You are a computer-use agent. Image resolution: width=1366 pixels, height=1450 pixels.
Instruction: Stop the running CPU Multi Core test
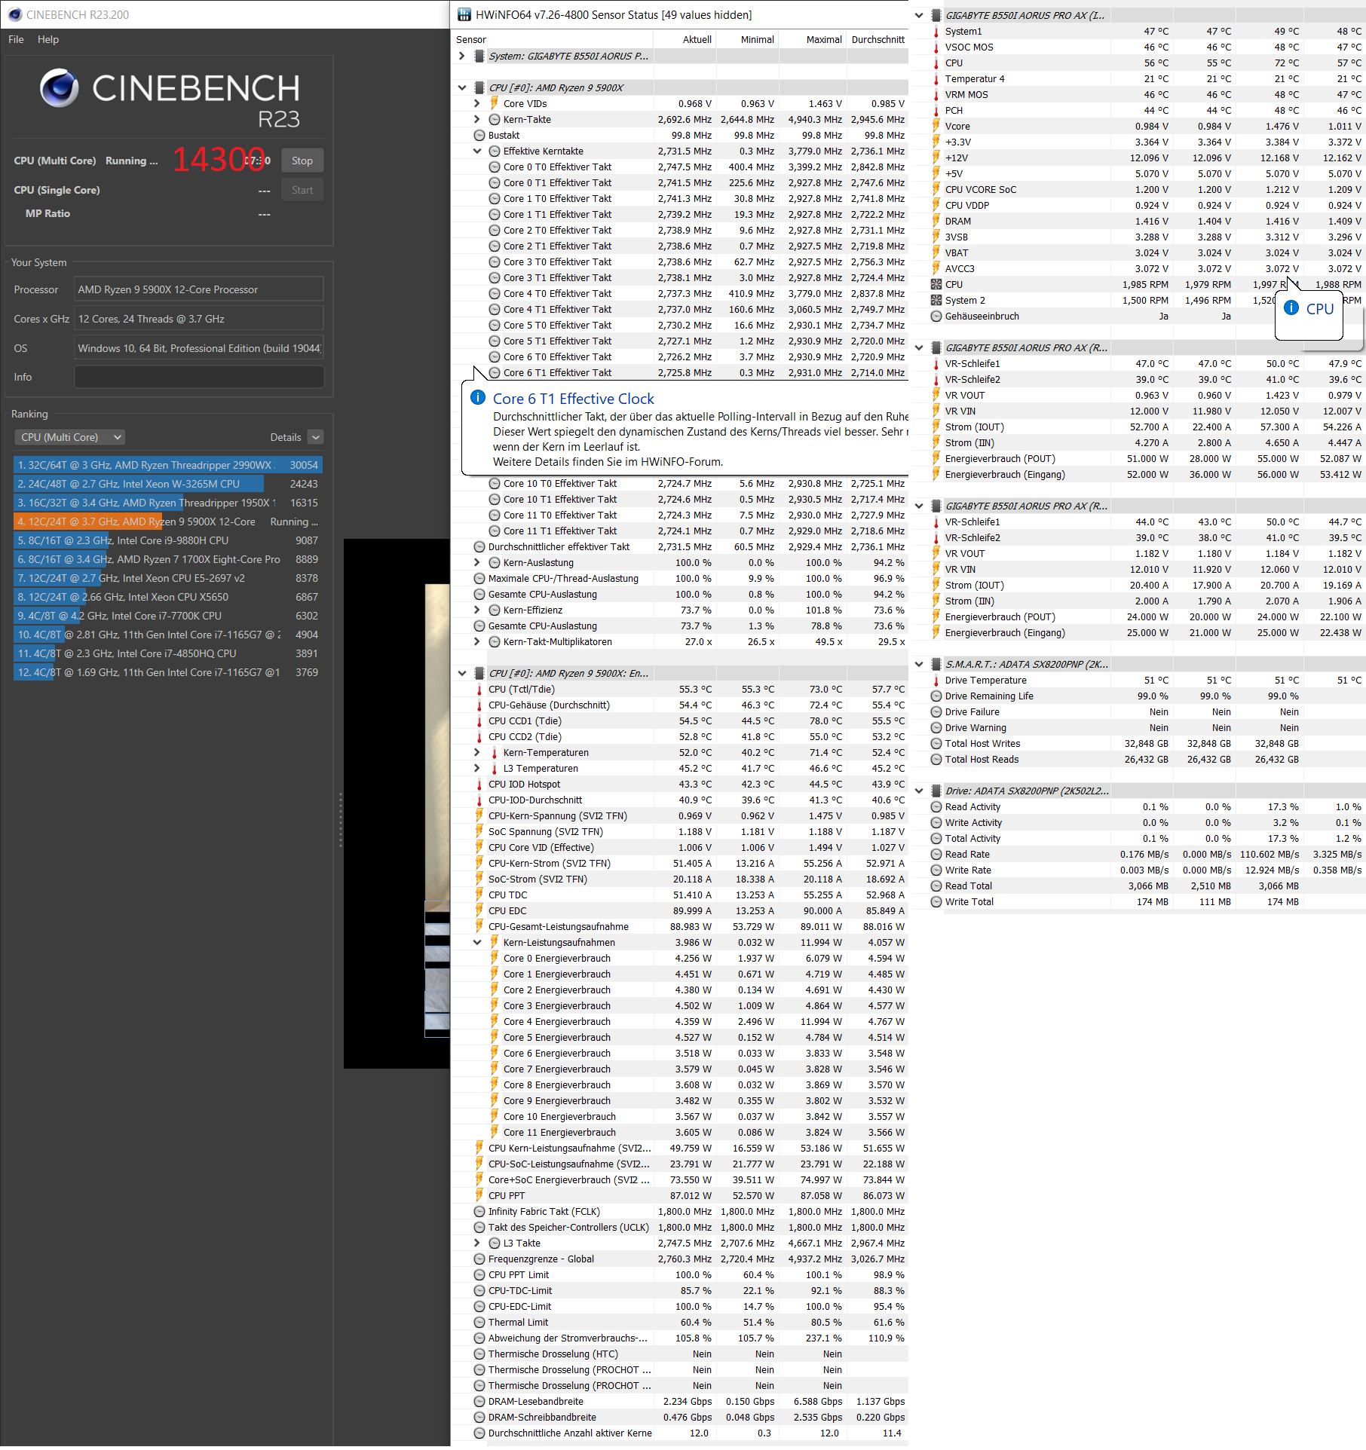pos(302,161)
